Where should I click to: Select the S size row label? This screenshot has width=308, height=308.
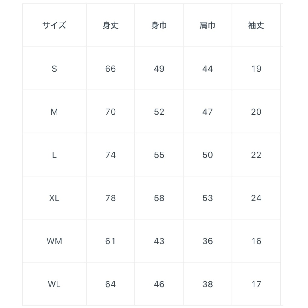[x=54, y=69]
